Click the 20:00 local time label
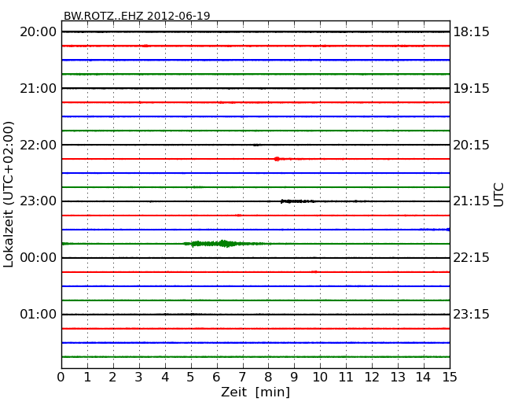 click(39, 32)
